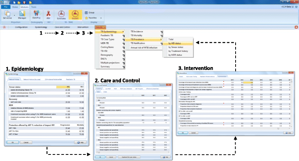This screenshot has height=161, width=299.
Task: Choose by MDR status option
Action: coord(178,55)
